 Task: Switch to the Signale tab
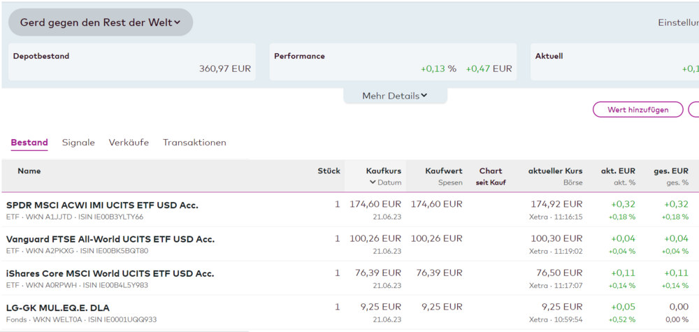(x=78, y=143)
